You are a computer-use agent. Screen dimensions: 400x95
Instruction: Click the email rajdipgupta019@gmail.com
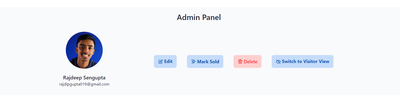pos(84,84)
